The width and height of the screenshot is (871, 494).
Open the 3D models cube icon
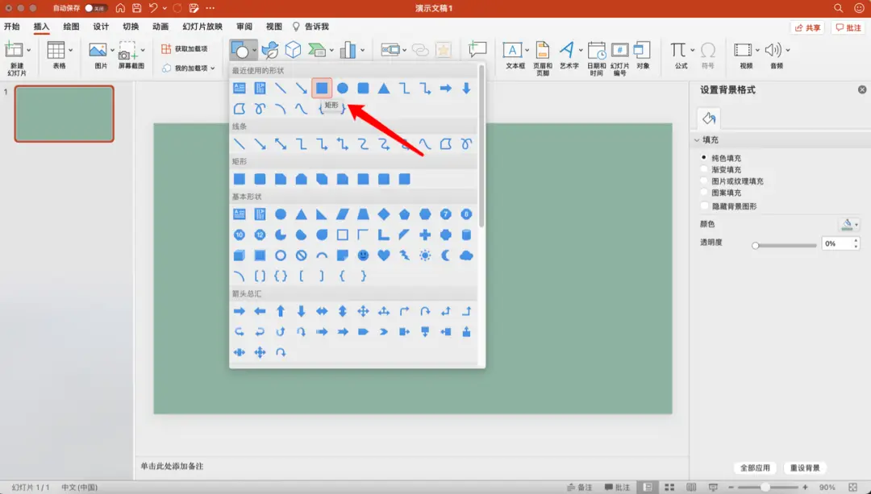(x=293, y=50)
